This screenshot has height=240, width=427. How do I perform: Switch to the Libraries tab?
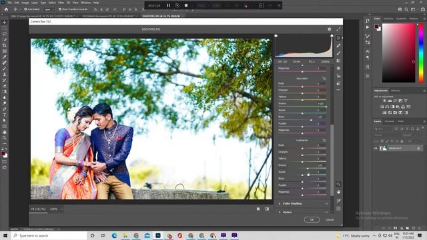tap(396, 91)
